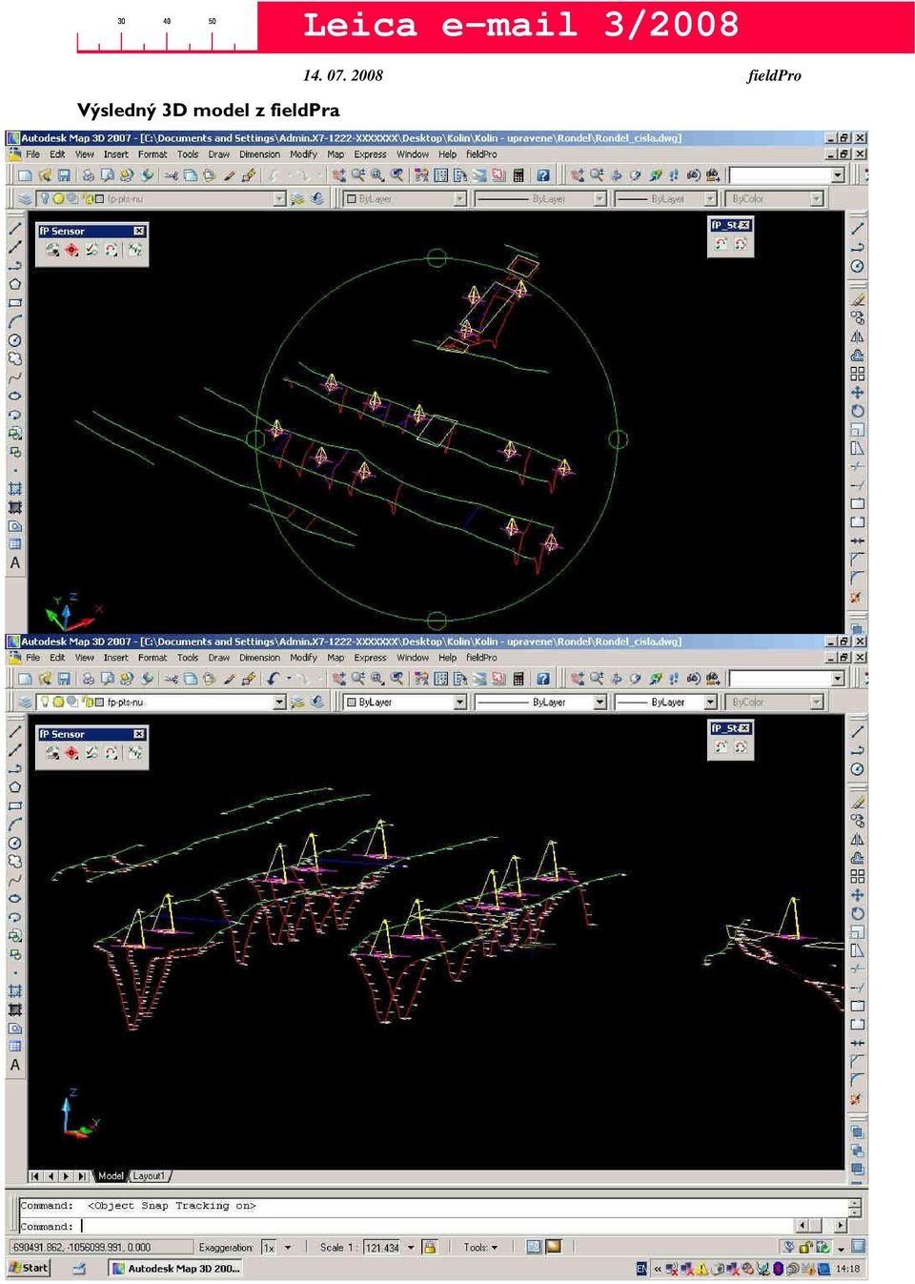Open Exaggeration 1x dropdown arrow
This screenshot has width=915, height=1284.
288,1247
